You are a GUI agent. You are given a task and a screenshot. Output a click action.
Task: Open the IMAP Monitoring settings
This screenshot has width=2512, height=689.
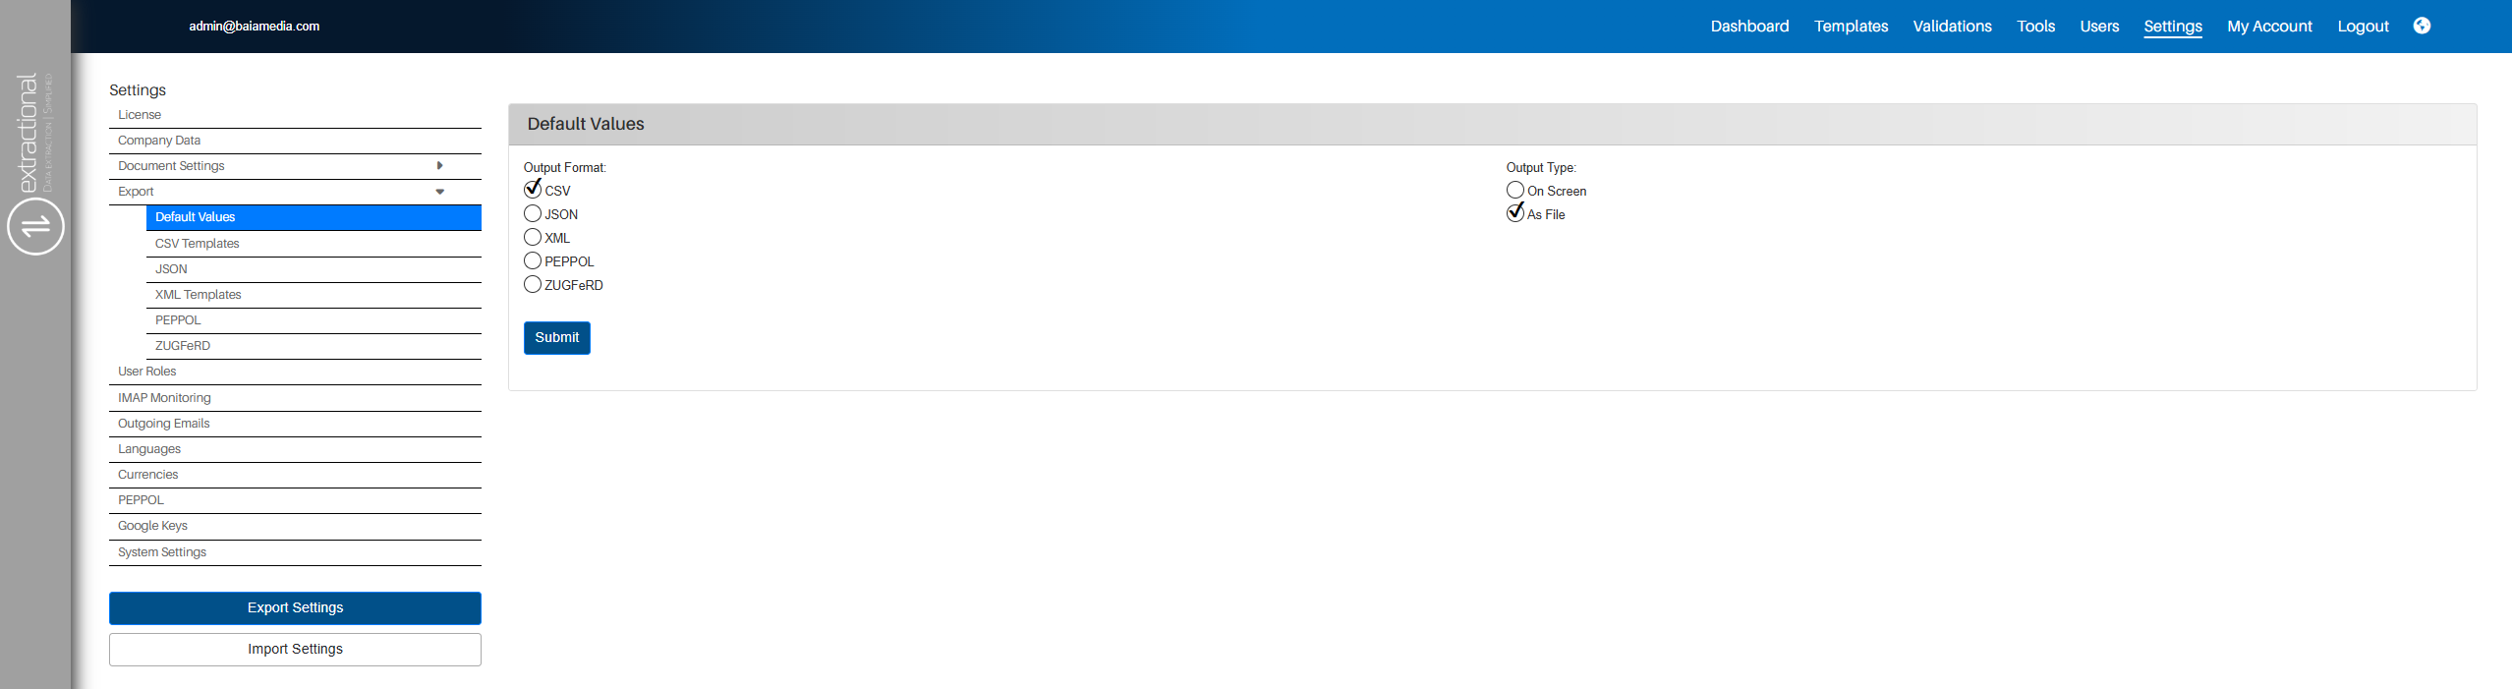click(x=164, y=398)
